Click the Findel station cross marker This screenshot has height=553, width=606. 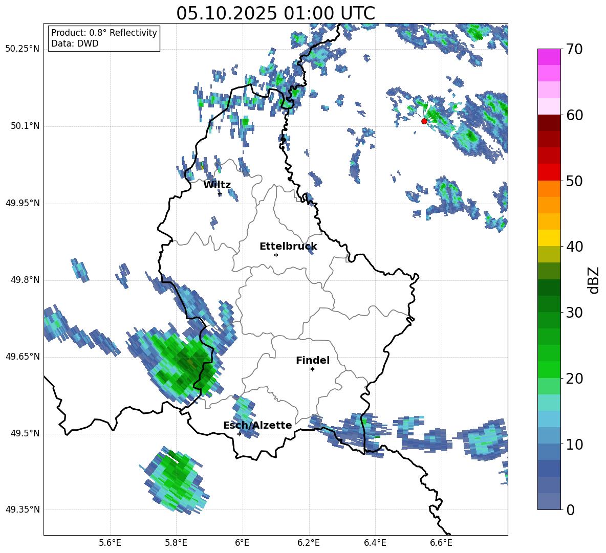(312, 369)
